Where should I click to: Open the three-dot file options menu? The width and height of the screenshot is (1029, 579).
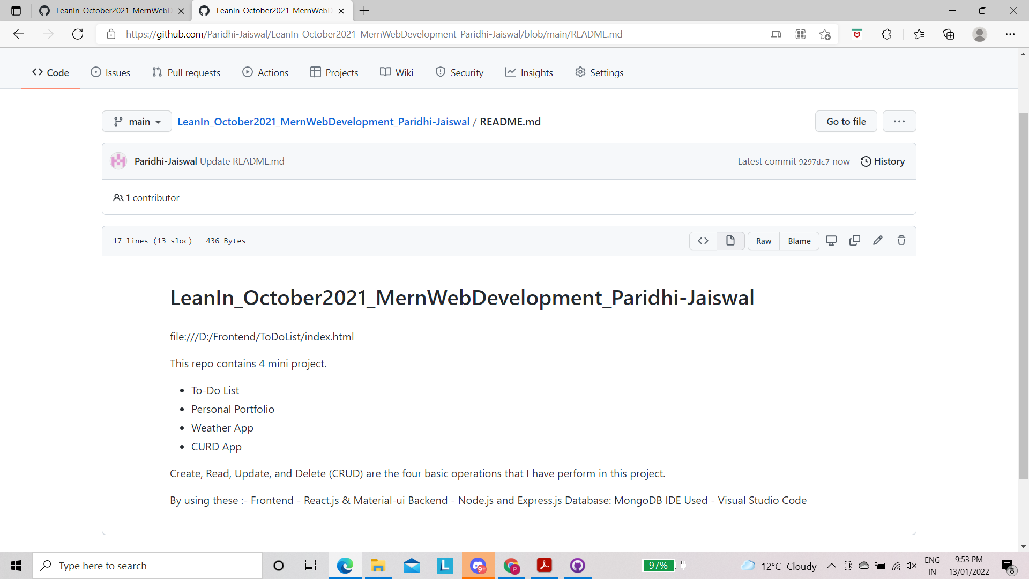899,122
